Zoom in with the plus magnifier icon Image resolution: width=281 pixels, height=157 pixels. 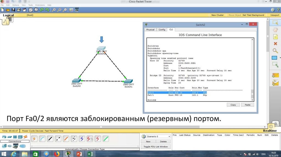tap(54, 10)
